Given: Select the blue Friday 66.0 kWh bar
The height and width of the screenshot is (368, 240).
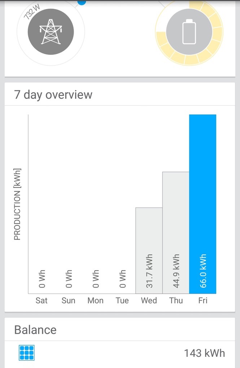Looking at the screenshot, I should tap(203, 204).
